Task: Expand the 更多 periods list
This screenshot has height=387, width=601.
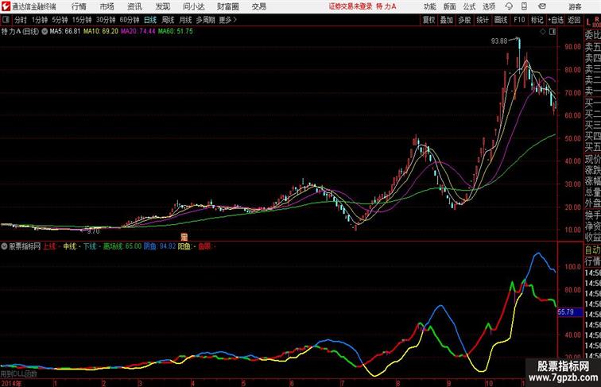Action: (x=228, y=20)
